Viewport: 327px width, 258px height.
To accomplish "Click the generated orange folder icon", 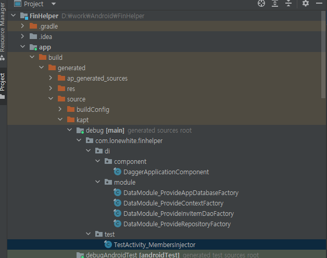I will tap(52, 68).
